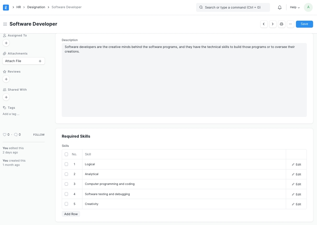Click the ERPNext home logo icon
This screenshot has height=225, width=317.
(x=6, y=7)
